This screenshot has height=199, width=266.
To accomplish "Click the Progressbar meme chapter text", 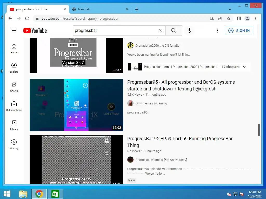I will tap(181, 67).
